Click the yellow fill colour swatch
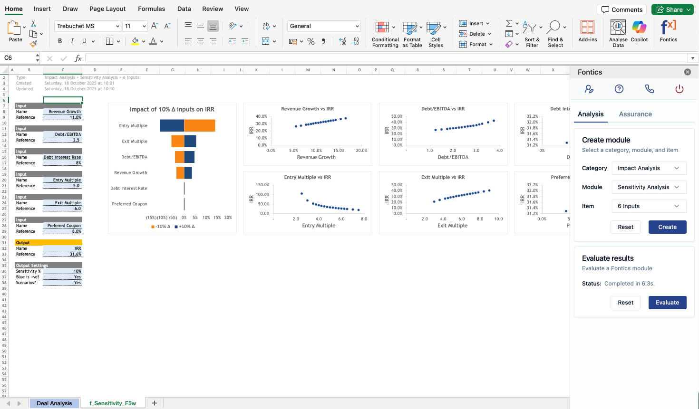Screen dimensions: 699x409 135,41
